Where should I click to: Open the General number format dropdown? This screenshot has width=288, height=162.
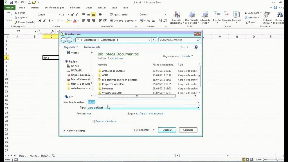tap(166, 15)
